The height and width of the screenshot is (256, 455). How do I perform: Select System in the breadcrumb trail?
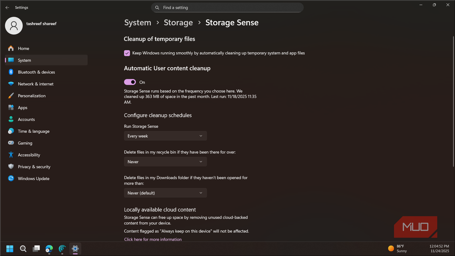137,23
